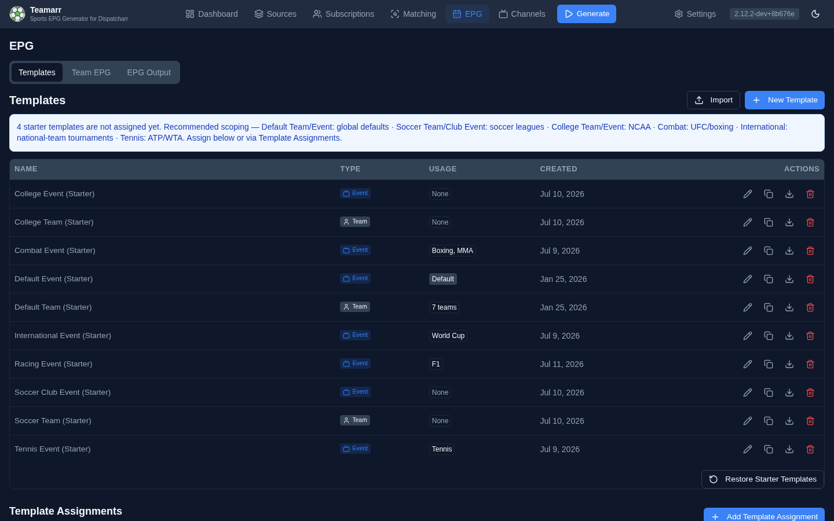Switch to the EPG Output tab
834x521 pixels.
pyautogui.click(x=149, y=72)
